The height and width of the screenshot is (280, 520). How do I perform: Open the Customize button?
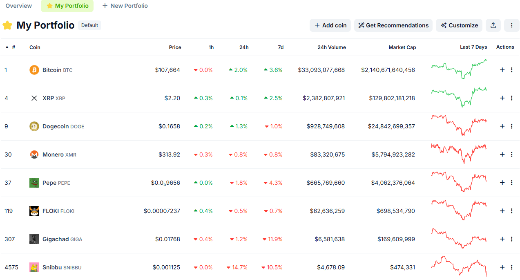pos(459,25)
